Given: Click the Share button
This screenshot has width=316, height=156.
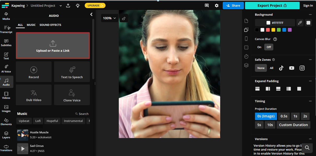Looking at the screenshot, I should [x=233, y=5].
